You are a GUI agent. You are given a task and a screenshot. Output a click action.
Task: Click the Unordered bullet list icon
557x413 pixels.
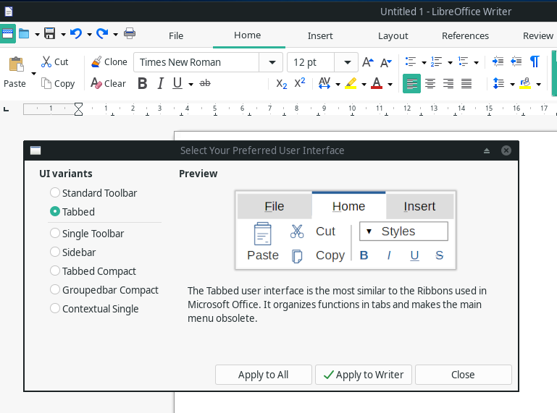(411, 61)
